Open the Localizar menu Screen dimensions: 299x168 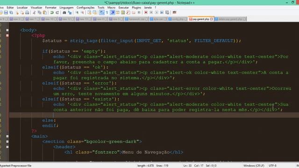[x=22, y=7]
